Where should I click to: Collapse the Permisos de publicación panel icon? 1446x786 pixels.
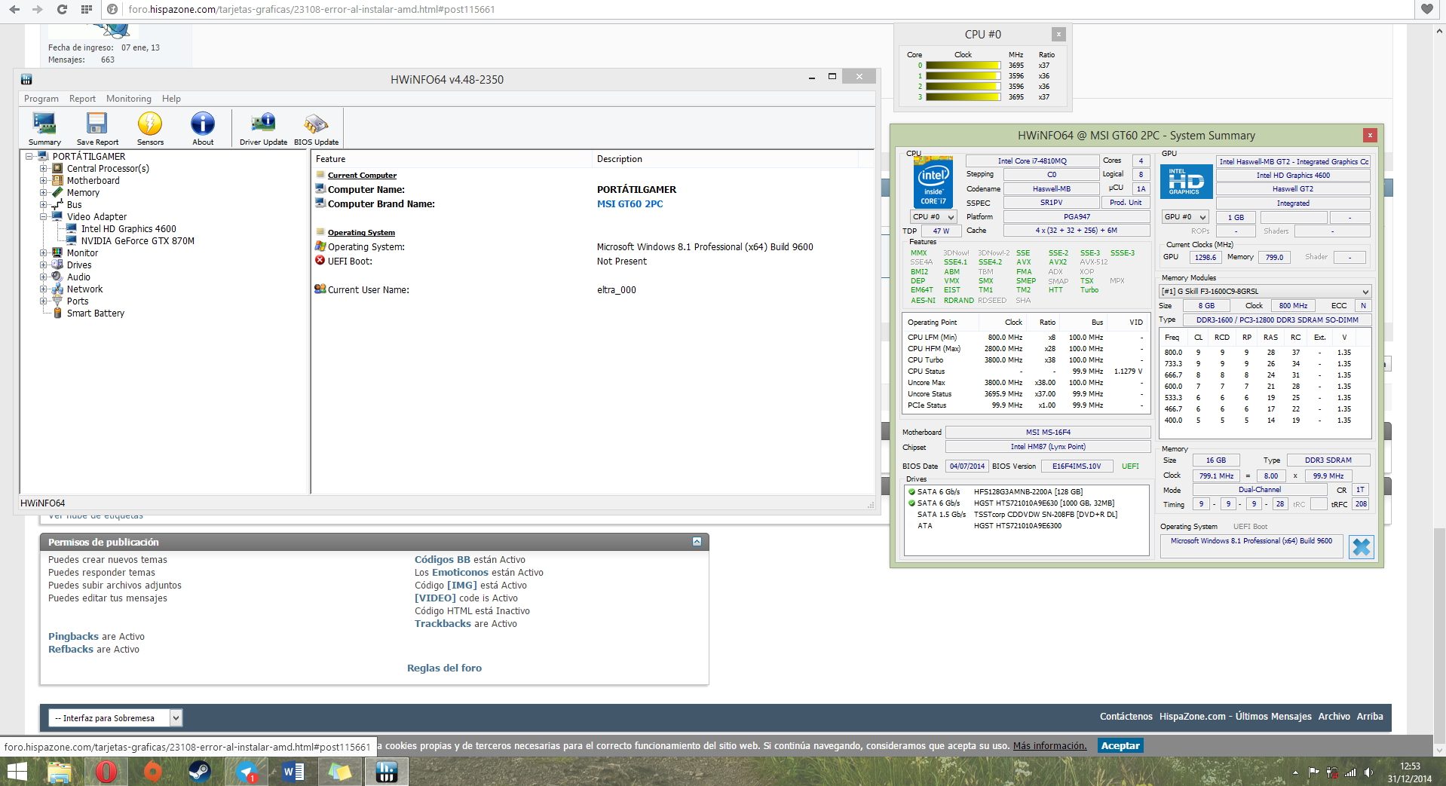697,542
